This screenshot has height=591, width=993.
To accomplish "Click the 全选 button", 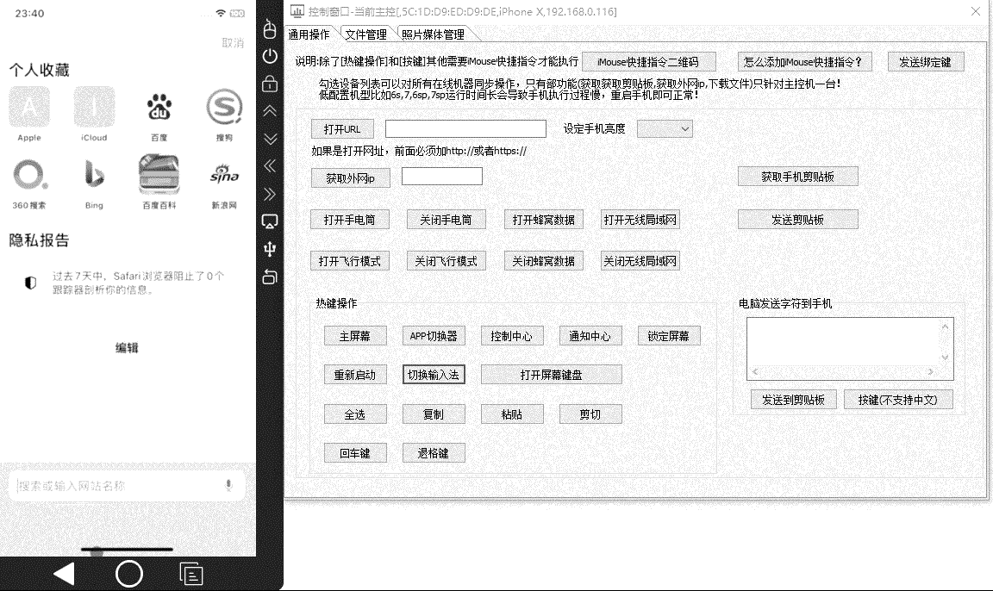I will (x=355, y=414).
